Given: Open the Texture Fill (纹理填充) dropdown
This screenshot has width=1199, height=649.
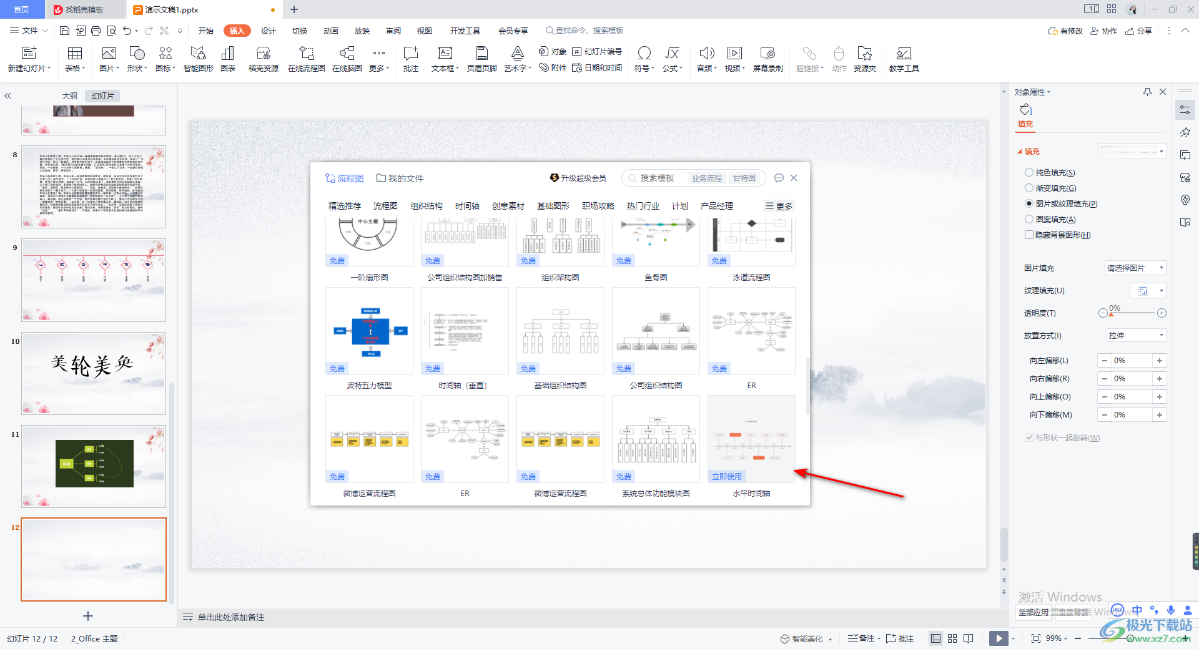Looking at the screenshot, I should click(1148, 291).
